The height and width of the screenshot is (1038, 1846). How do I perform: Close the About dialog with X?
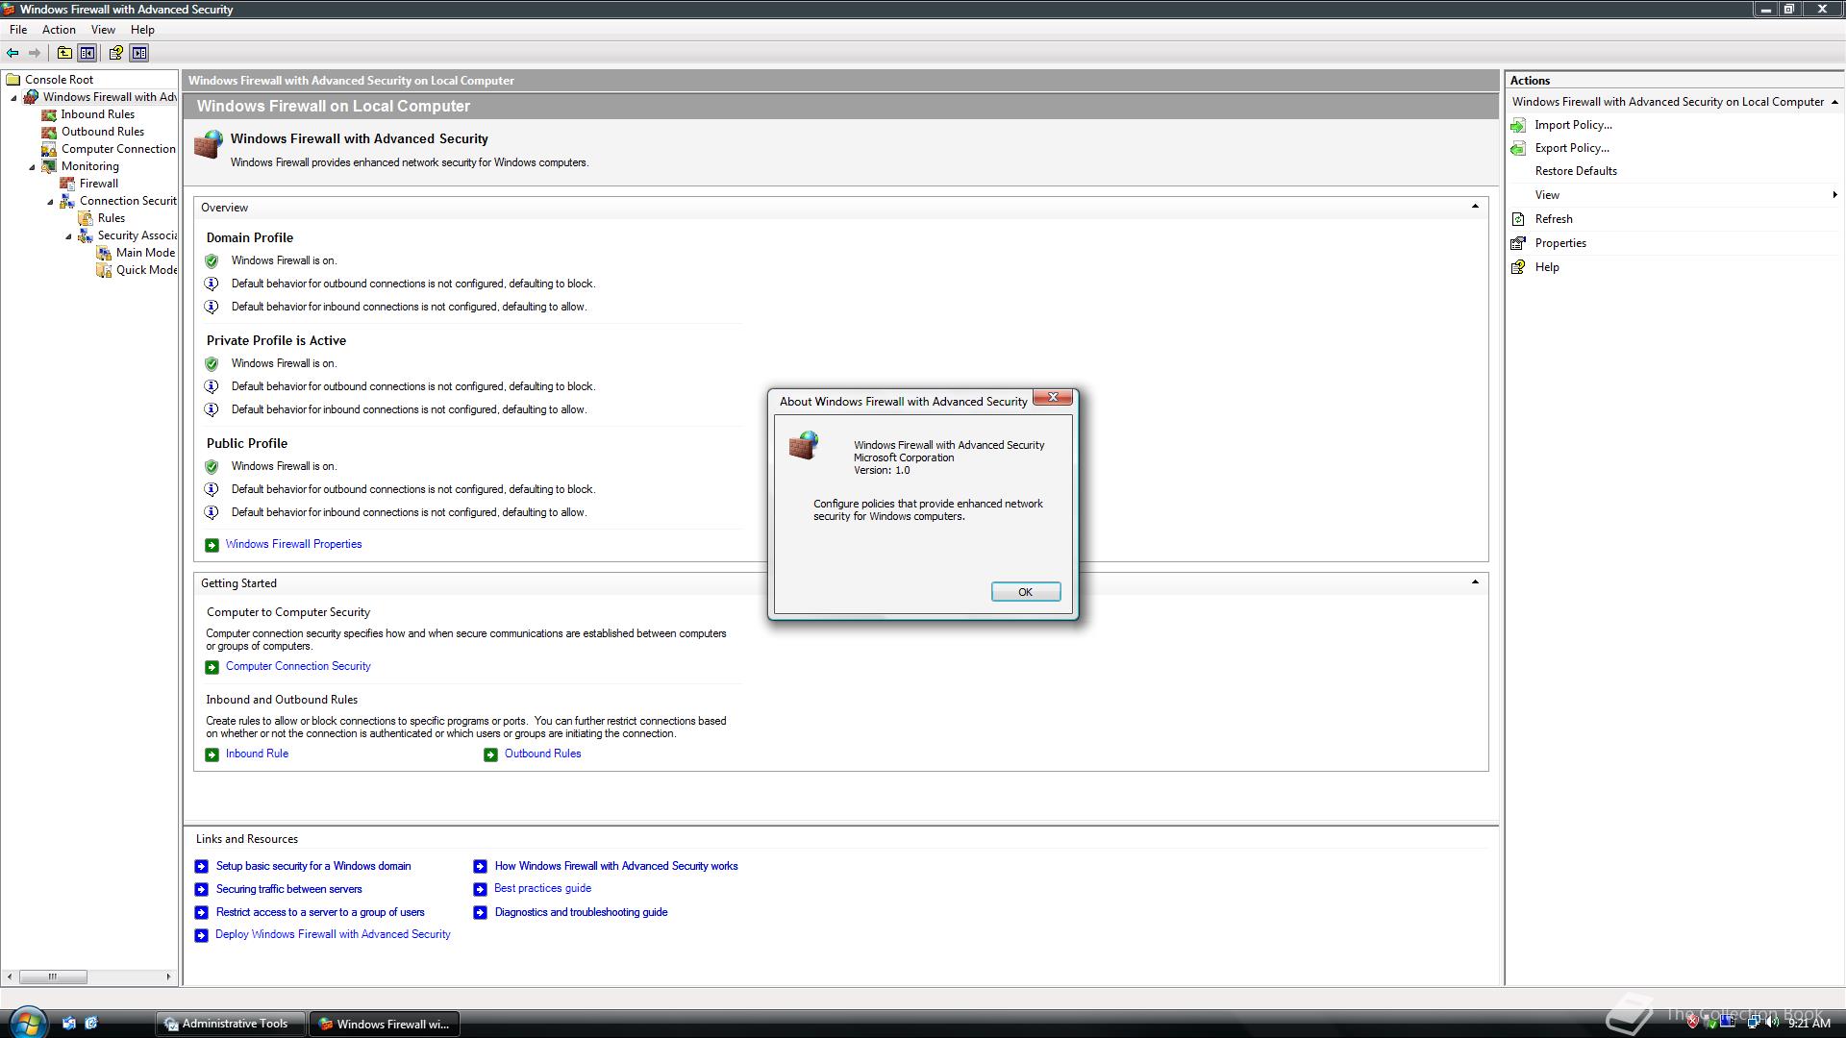coord(1053,397)
